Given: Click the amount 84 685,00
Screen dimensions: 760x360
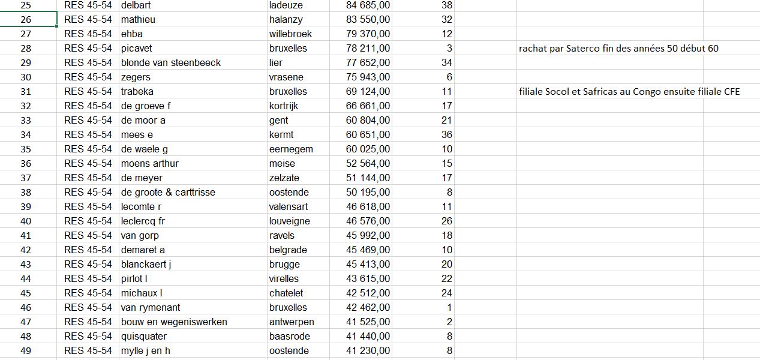Looking at the screenshot, I should [368, 5].
